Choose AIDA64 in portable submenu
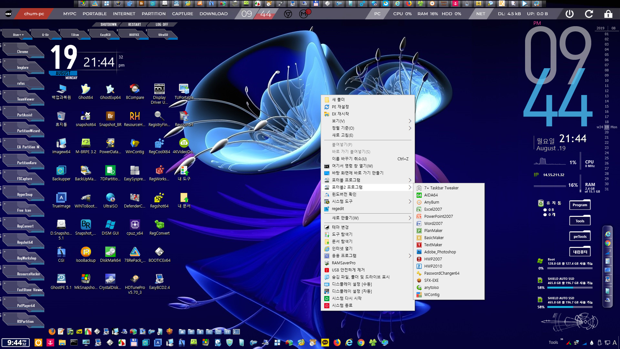Viewport: 620px width, 349px height. 449,195
